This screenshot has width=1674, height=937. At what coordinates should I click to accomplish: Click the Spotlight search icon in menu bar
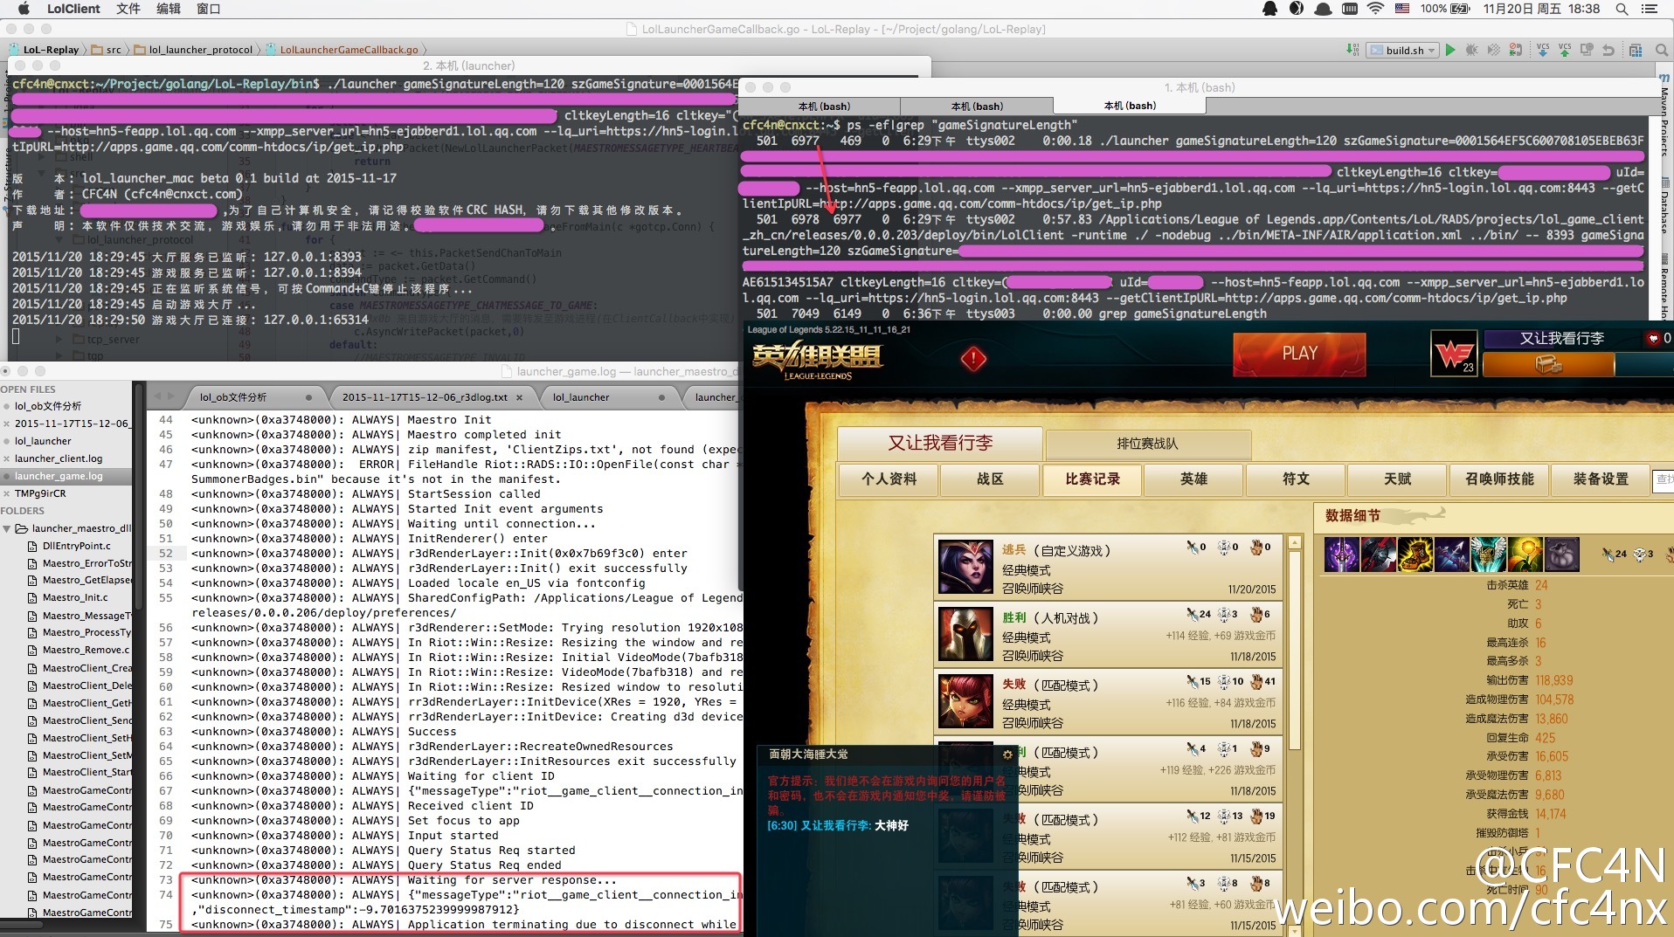[x=1622, y=9]
